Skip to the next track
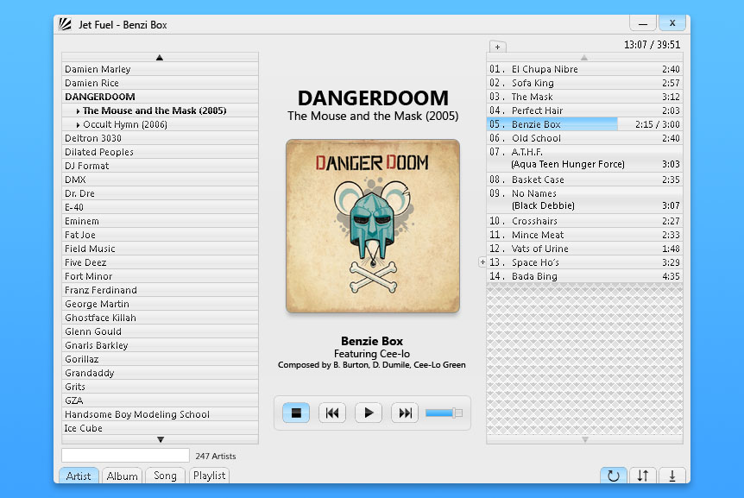The width and height of the screenshot is (744, 498). (405, 413)
